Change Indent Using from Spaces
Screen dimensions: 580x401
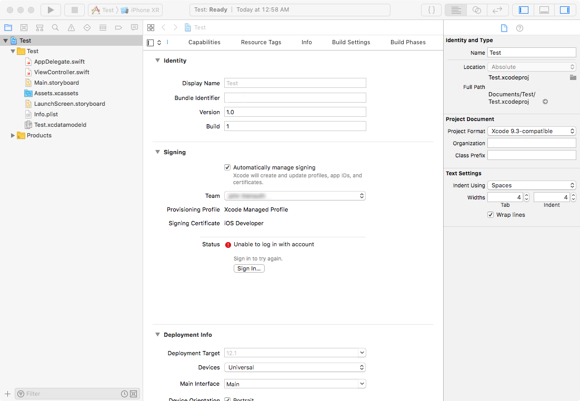pyautogui.click(x=532, y=185)
